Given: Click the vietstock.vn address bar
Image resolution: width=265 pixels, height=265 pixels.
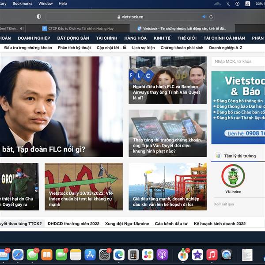Looking at the screenshot, I should [x=130, y=17].
